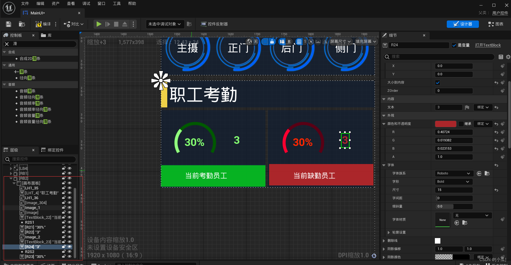Open 删除线 white color swatch
511x265 pixels.
tap(438, 241)
